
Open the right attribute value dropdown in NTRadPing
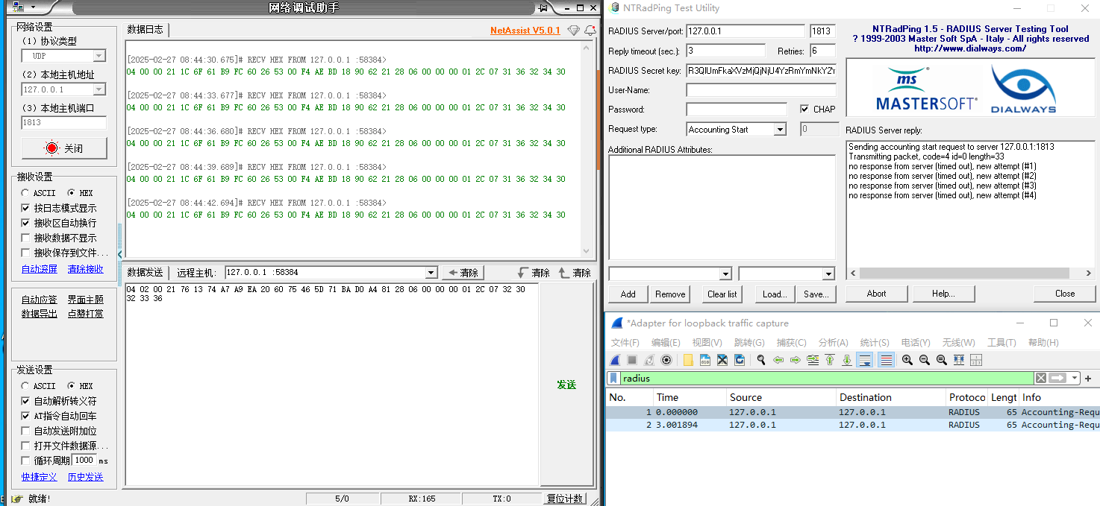click(x=828, y=273)
